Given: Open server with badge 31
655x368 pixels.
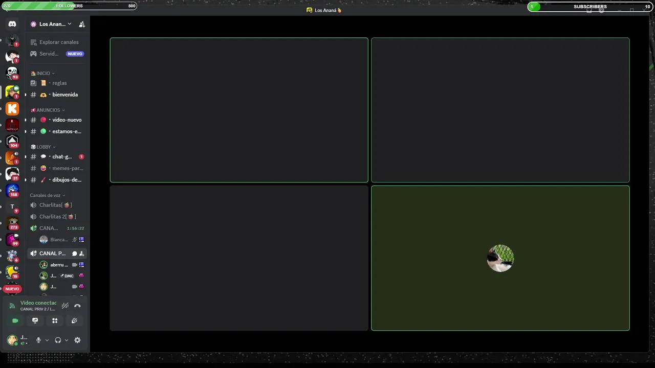Looking at the screenshot, I should (12, 174).
